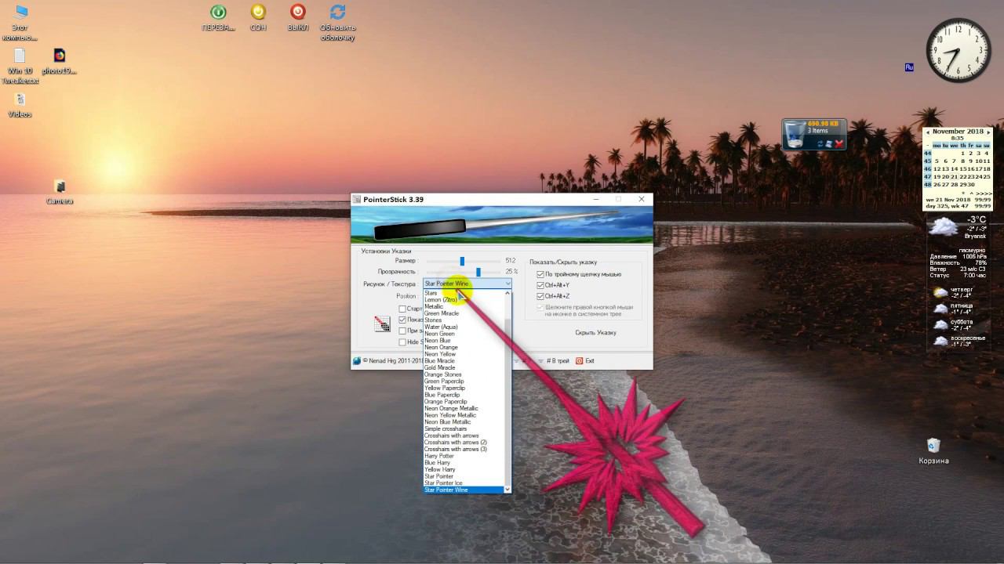Choose Orange Stones texture from the list
Image resolution: width=1004 pixels, height=564 pixels.
coord(464,374)
